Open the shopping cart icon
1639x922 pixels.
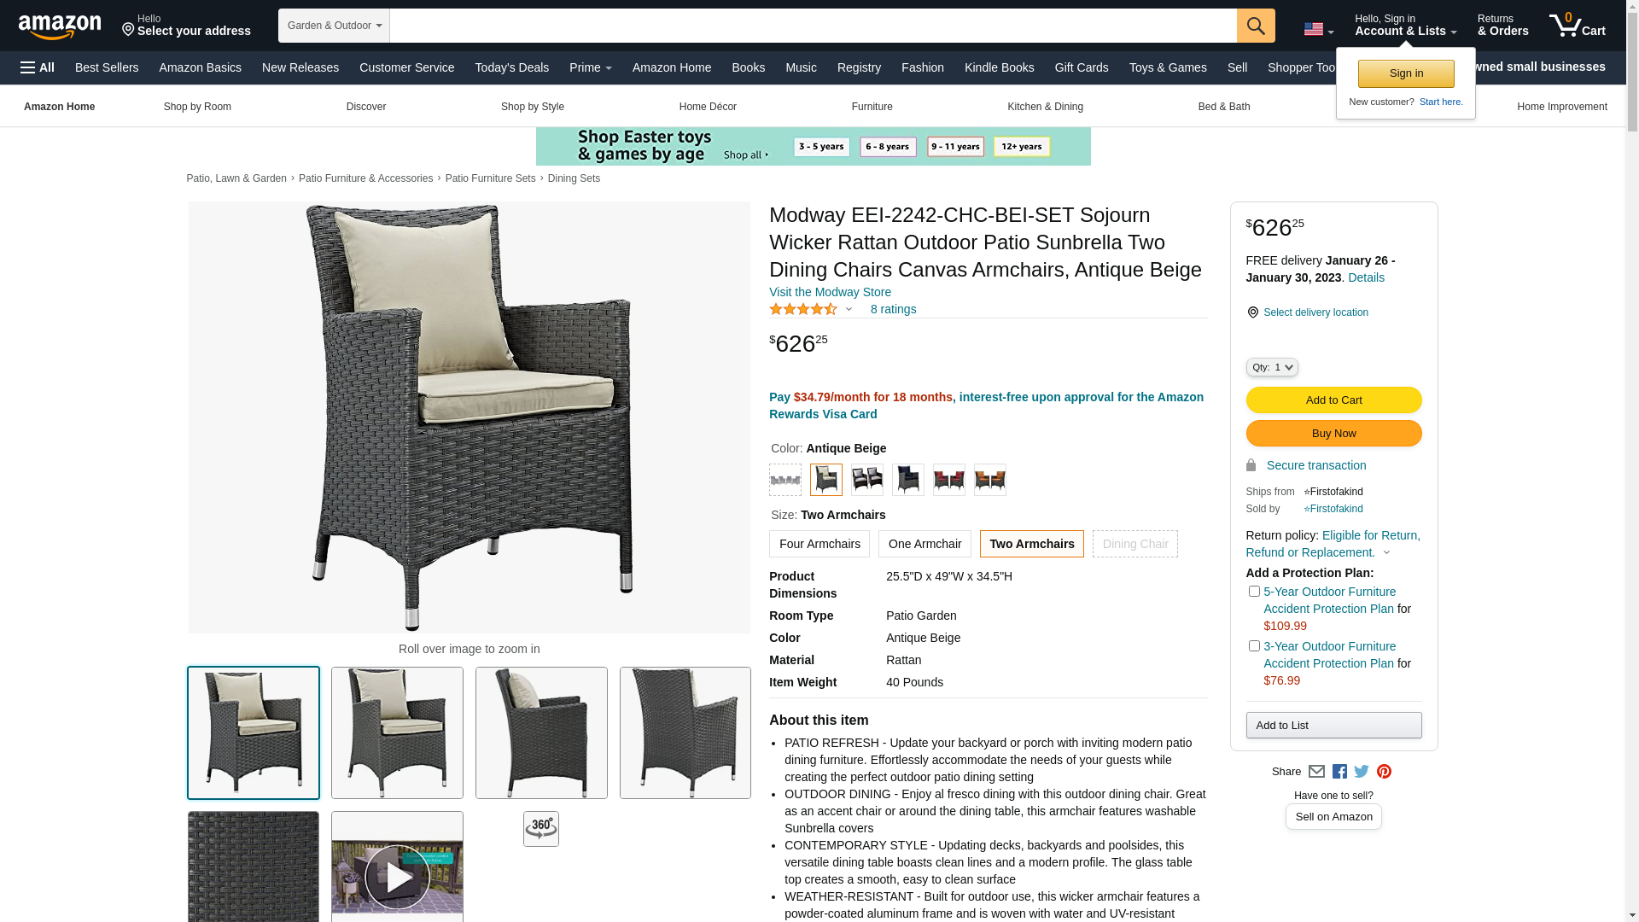[x=1578, y=26]
